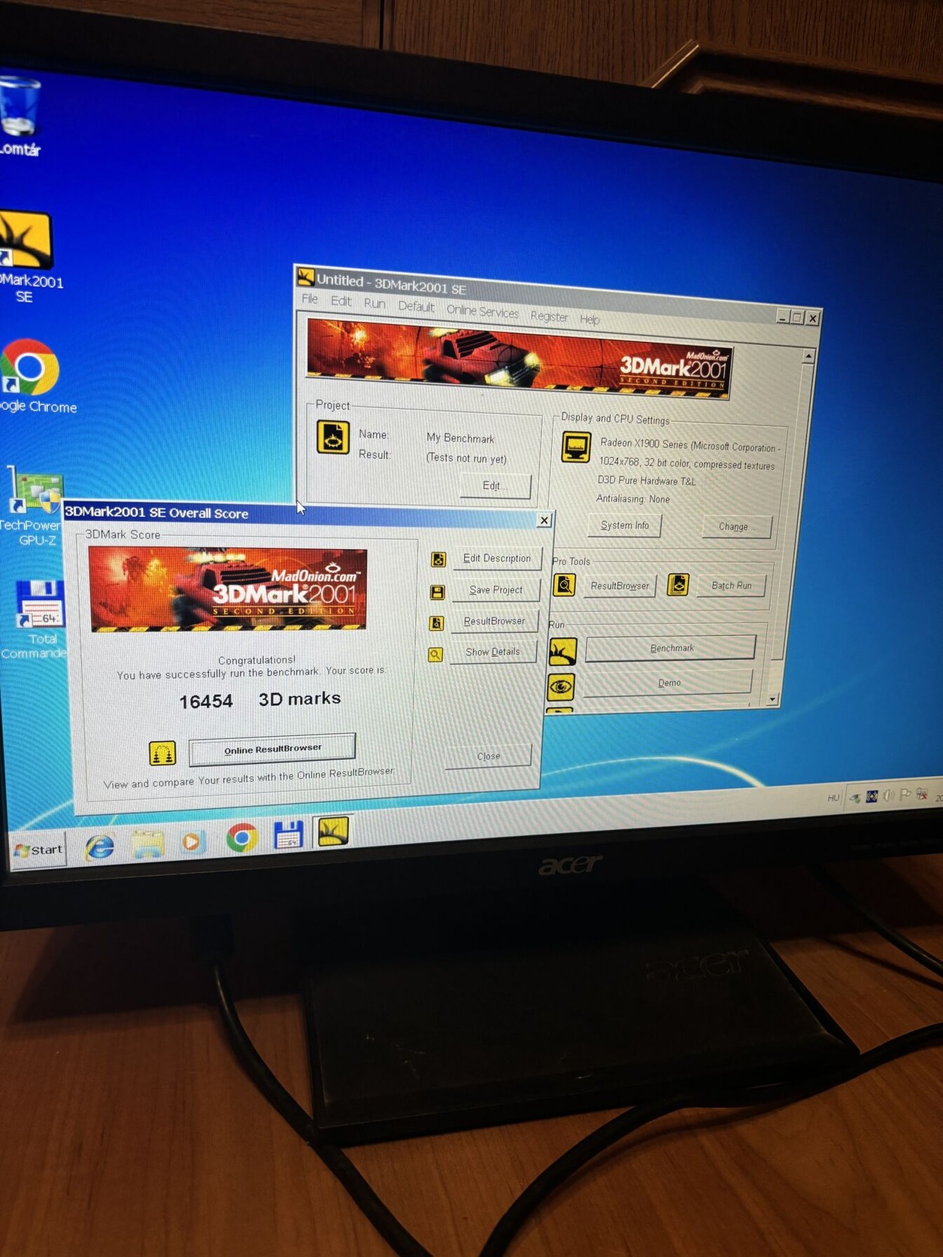Click the MadOnion 3DMark2001 banner in score dialog

coord(228,589)
